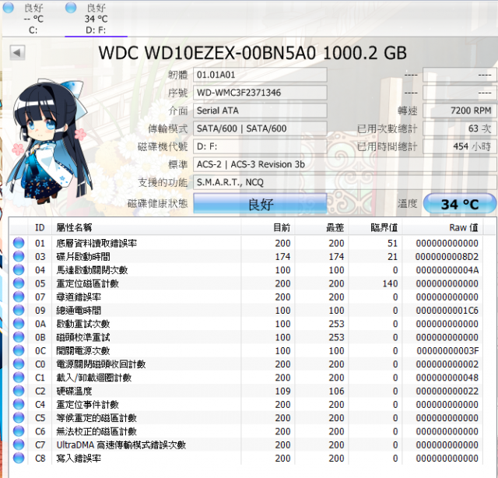The image size is (498, 478).
Task: Select the 尋道錯誤率 attribute name
Action: pos(79,297)
